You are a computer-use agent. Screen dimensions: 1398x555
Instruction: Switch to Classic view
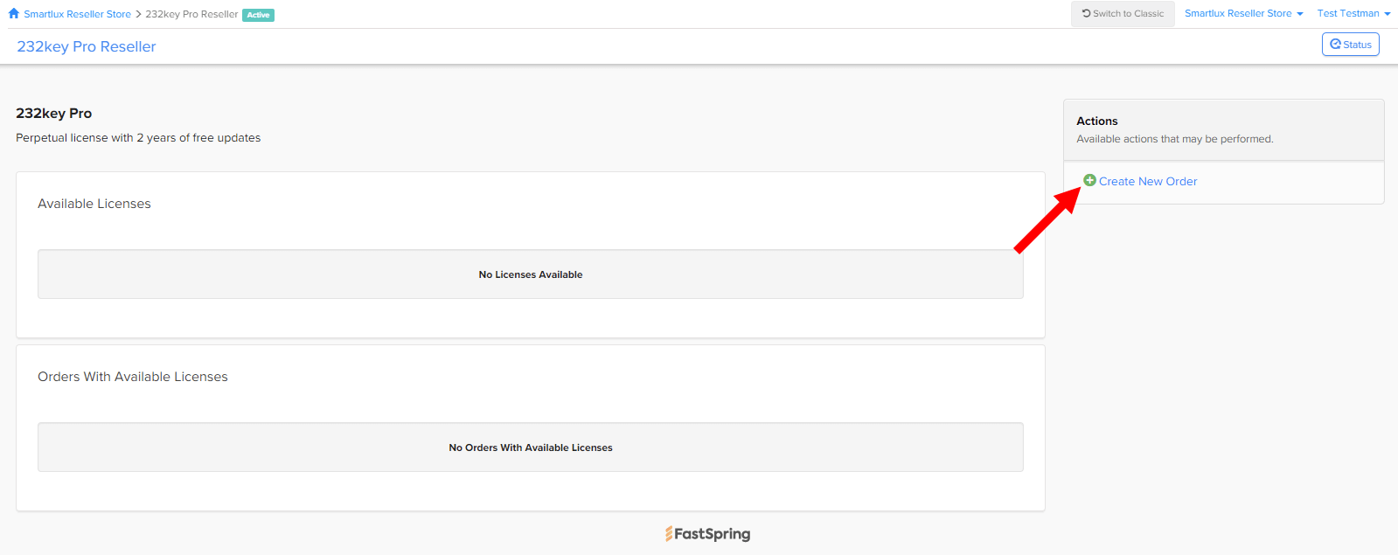tap(1123, 13)
